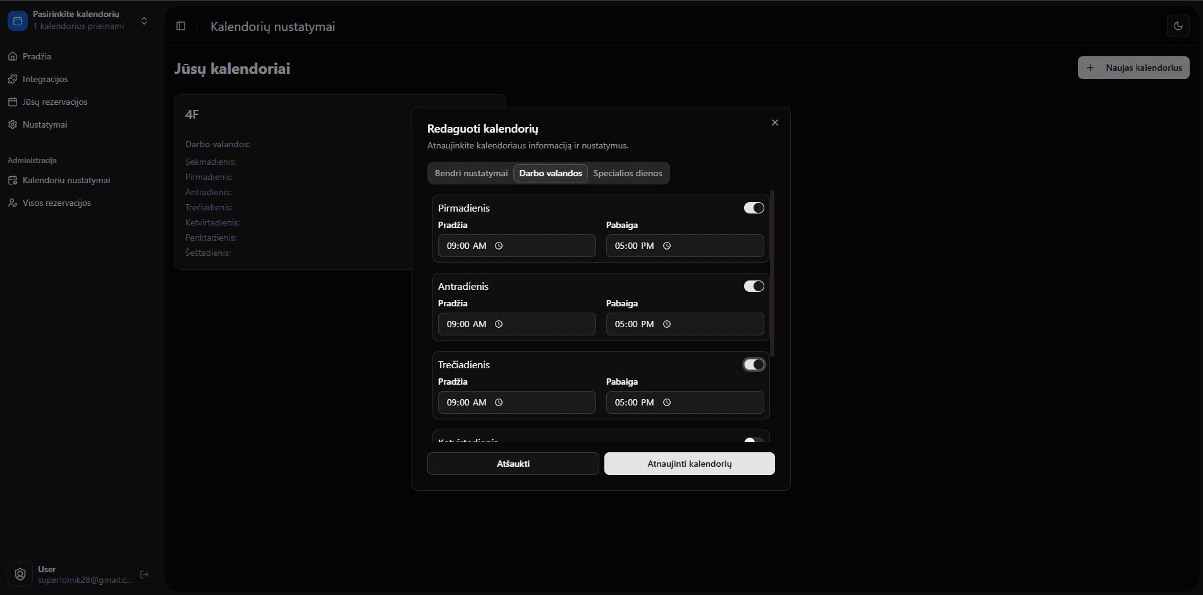Image resolution: width=1203 pixels, height=595 pixels.
Task: Close the Redaguoti kalendorių dialog
Action: coord(775,123)
